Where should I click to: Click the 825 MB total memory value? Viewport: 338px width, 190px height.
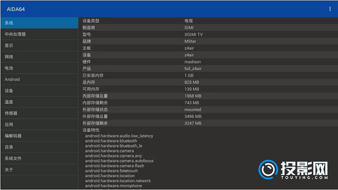[192, 82]
